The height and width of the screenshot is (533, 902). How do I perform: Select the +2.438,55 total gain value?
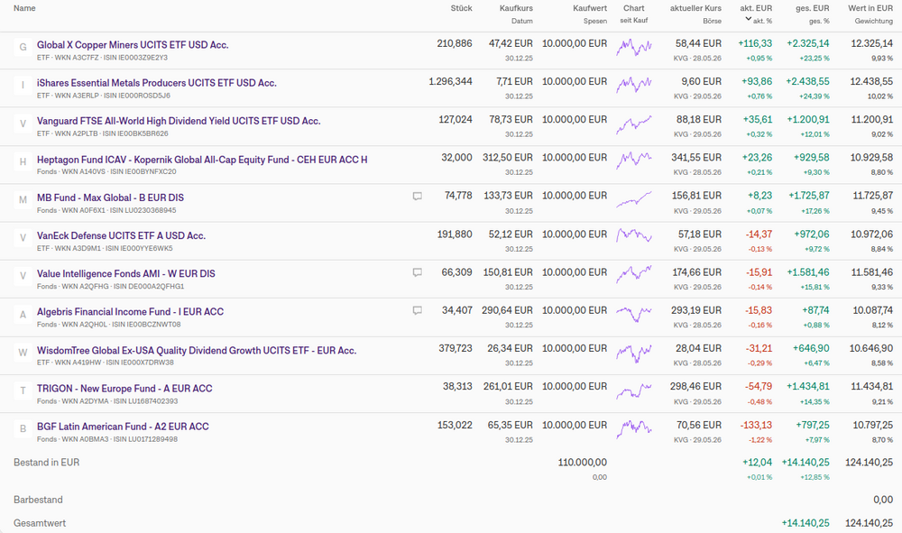click(808, 81)
